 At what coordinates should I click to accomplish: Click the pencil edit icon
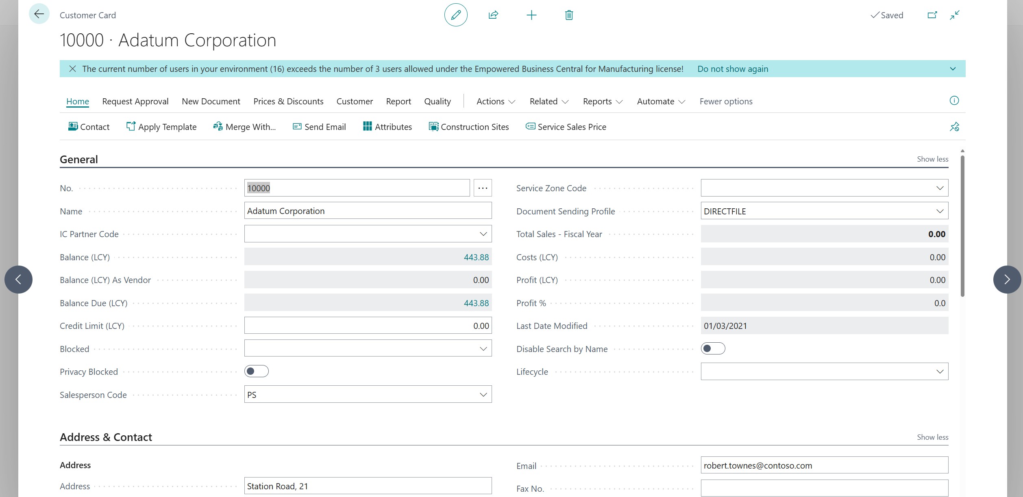pos(456,15)
